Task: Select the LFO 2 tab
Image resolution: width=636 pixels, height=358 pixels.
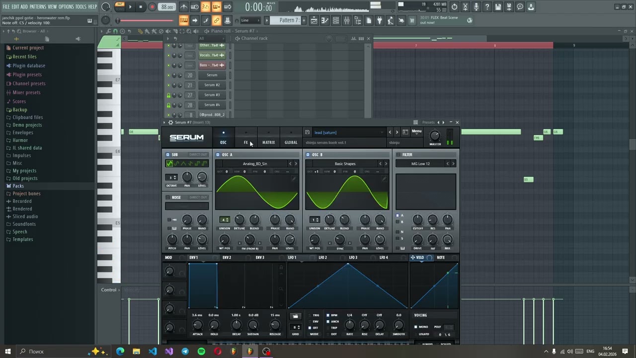Action: 323,258
